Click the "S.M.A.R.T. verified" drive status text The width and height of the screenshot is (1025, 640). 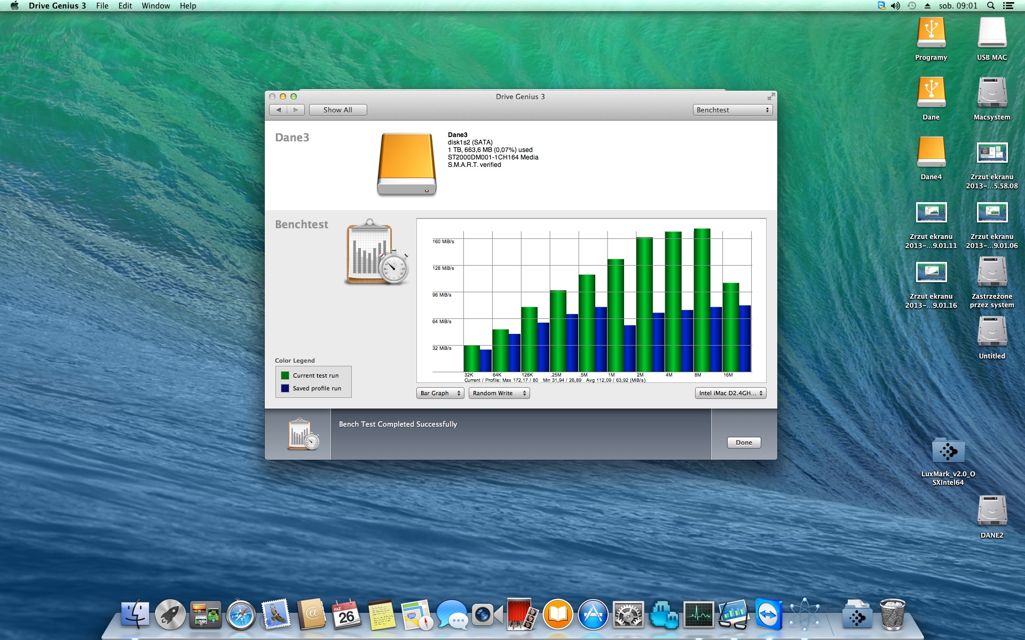click(x=474, y=165)
